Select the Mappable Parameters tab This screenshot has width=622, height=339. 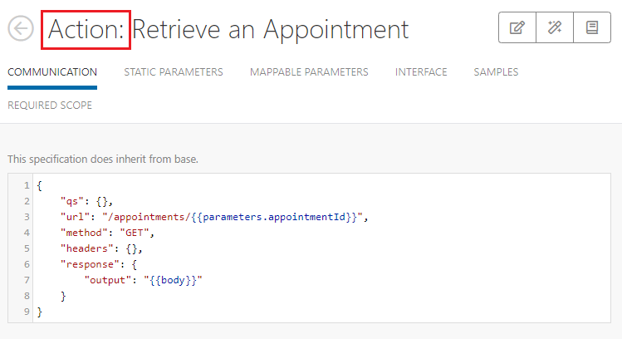click(x=309, y=72)
